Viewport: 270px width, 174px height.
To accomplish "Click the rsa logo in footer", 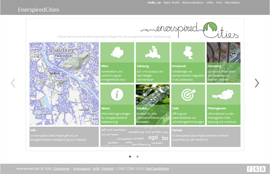I will click(256, 169).
